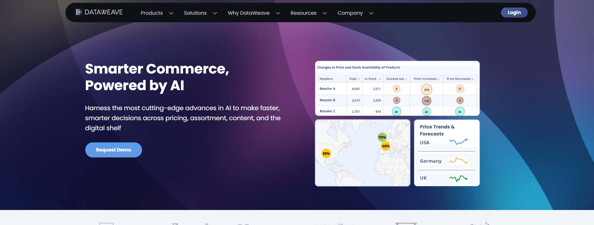Image resolution: width=594 pixels, height=225 pixels.
Task: Expand the Solutions dropdown chevron
Action: click(215, 13)
